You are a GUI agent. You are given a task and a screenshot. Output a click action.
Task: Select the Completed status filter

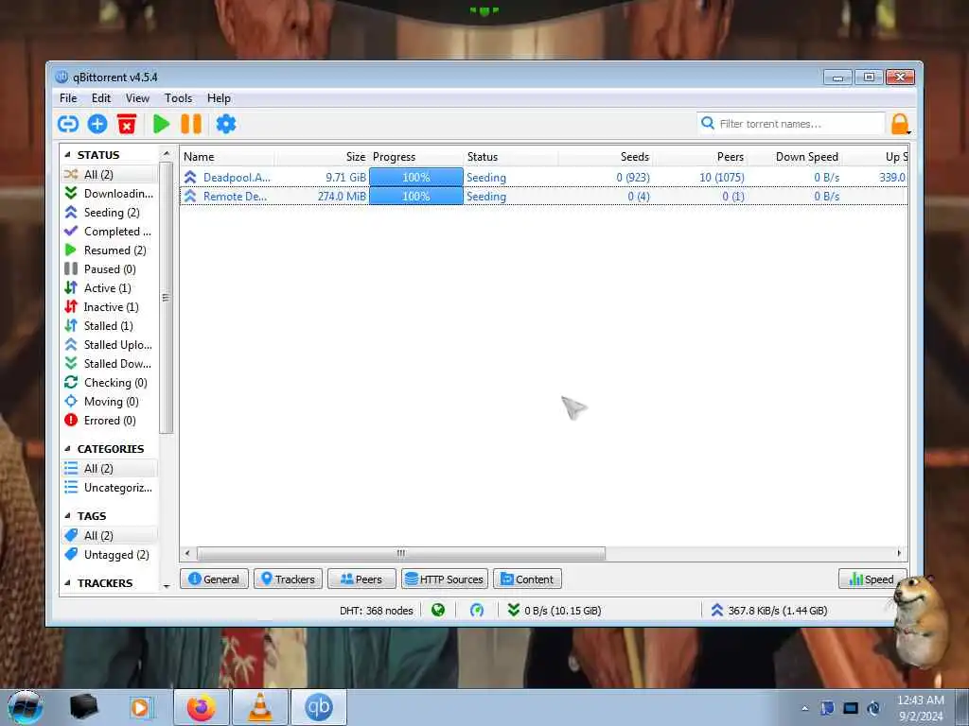pyautogui.click(x=110, y=232)
